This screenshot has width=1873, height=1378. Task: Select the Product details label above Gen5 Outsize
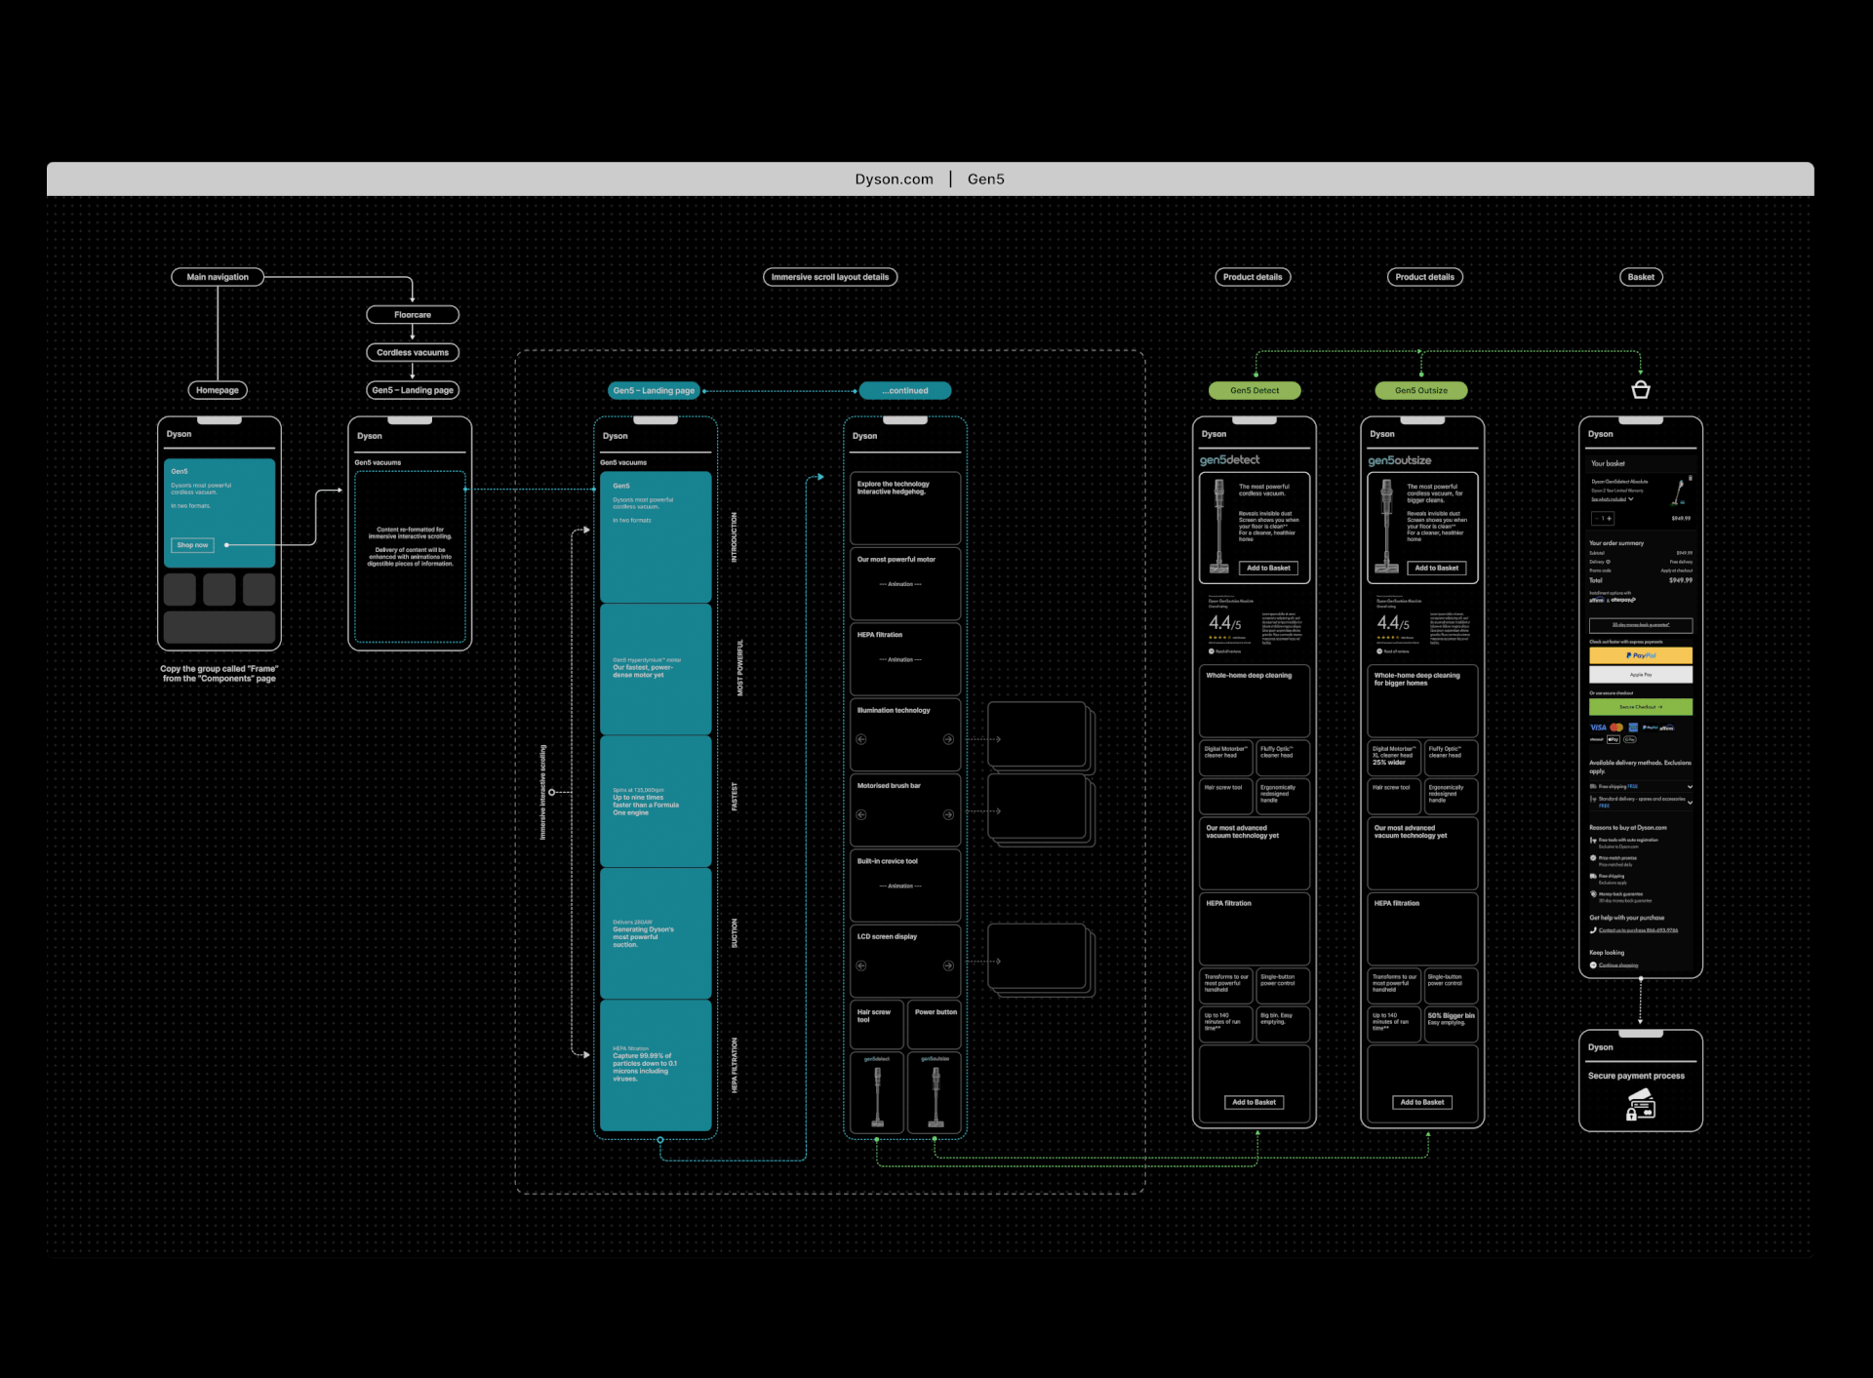[1425, 277]
